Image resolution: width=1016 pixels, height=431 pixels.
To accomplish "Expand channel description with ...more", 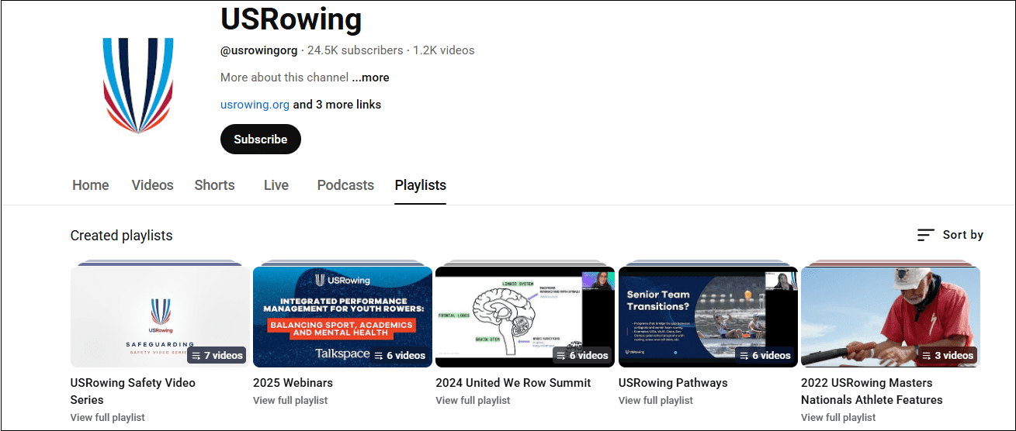I will (x=371, y=78).
